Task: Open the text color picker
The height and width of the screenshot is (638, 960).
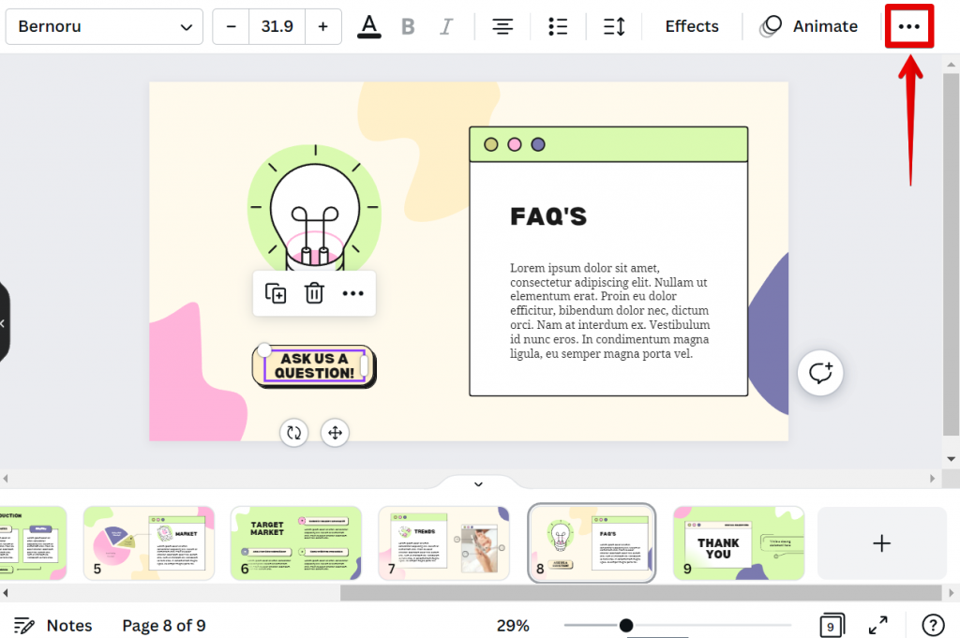Action: (369, 25)
